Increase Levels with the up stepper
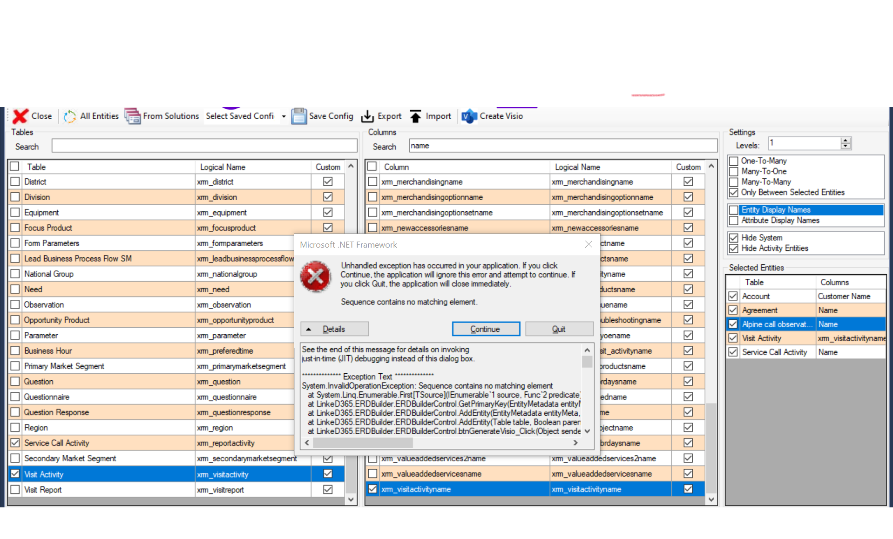 click(846, 140)
